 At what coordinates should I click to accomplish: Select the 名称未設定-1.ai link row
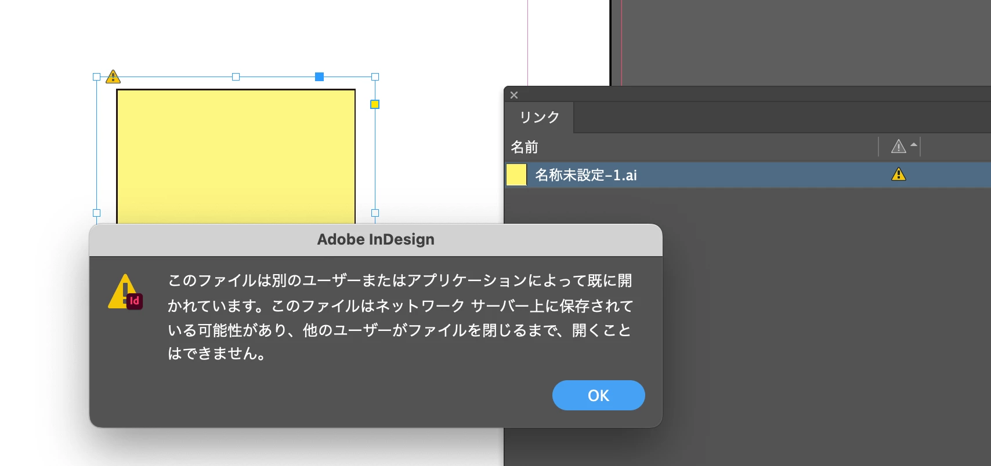(748, 174)
